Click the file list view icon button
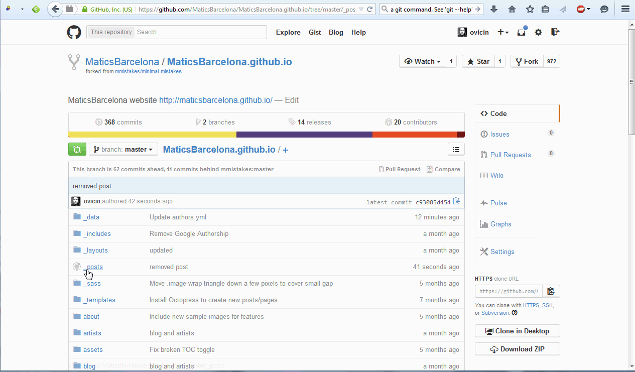635x372 pixels. click(x=456, y=149)
